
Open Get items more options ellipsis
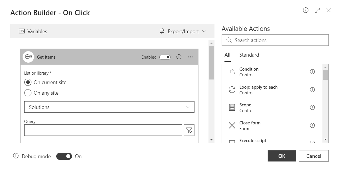click(190, 57)
